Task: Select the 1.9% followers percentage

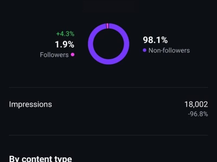Action: (65, 44)
